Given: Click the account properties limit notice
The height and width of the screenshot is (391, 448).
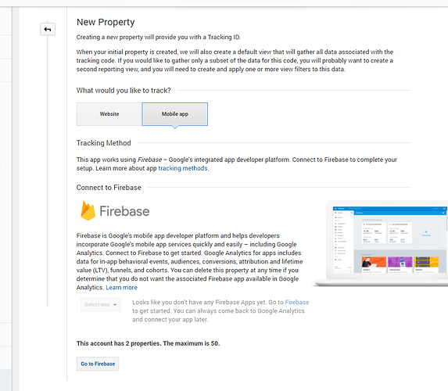Looking at the screenshot, I should [148, 343].
